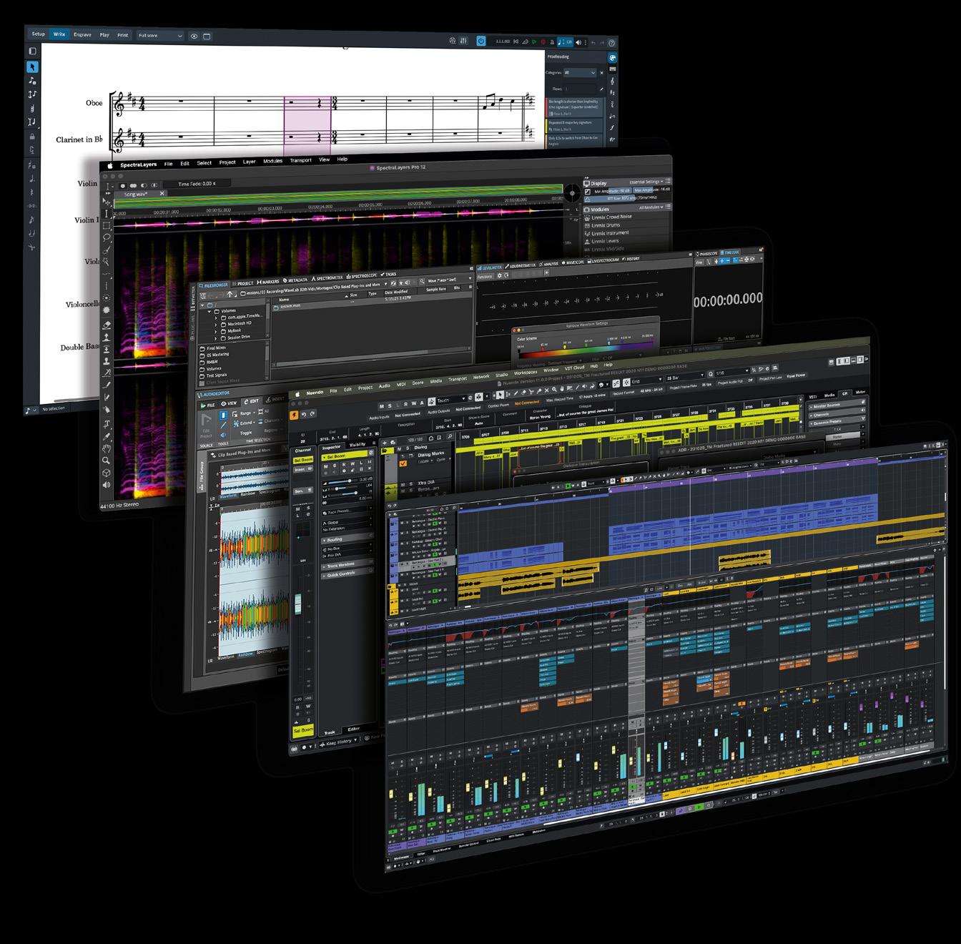Go up a folder in WaveLab file browser
961x944 pixels.
click(230, 293)
